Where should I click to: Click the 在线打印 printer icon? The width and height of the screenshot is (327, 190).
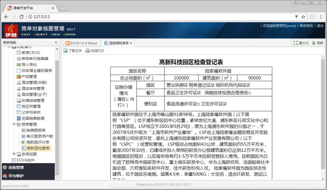[88, 51]
